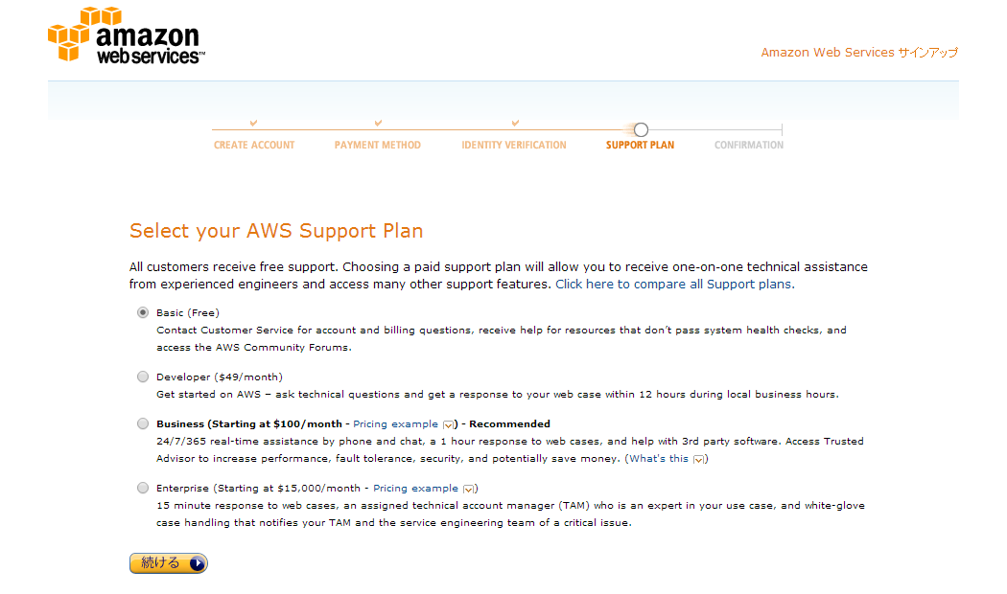Expand the Enterprise Pricing example dropdown arrow

(469, 489)
